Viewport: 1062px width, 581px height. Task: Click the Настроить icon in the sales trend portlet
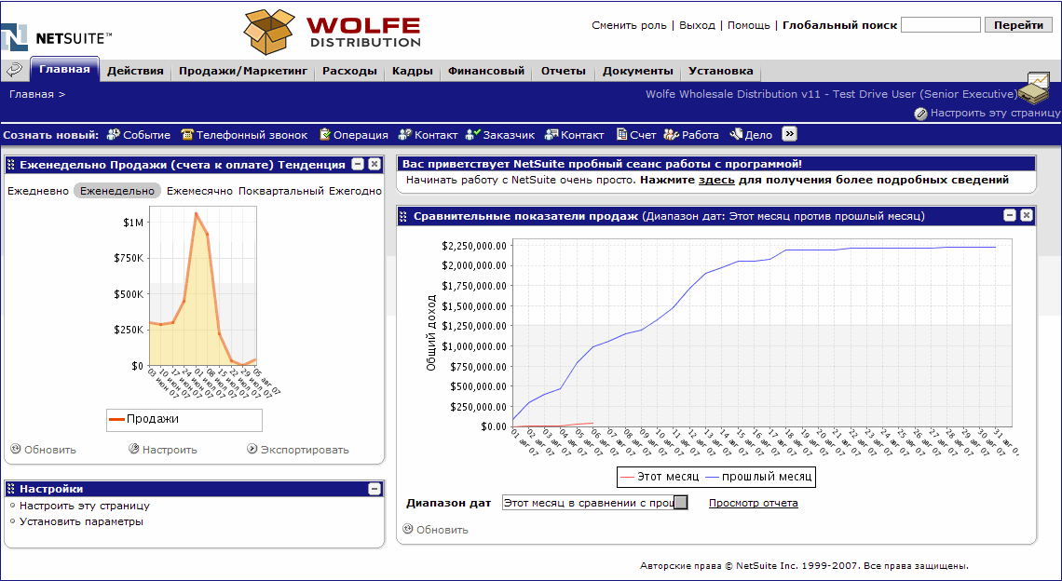134,448
